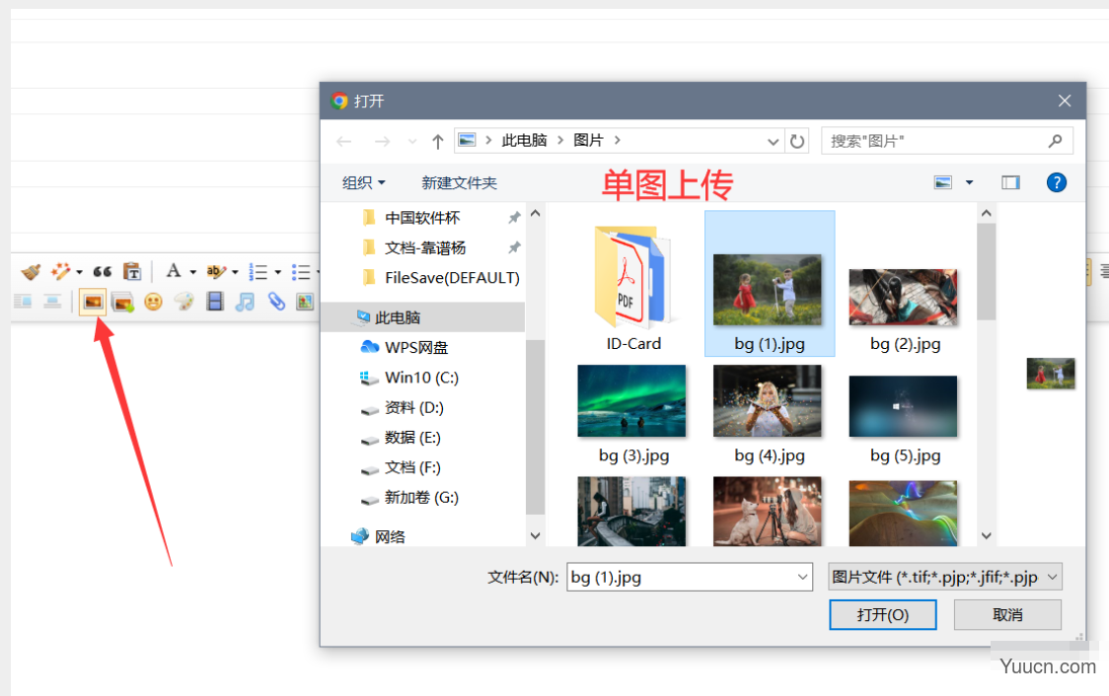
Task: Click the 新建文件夹 button
Action: point(460,183)
